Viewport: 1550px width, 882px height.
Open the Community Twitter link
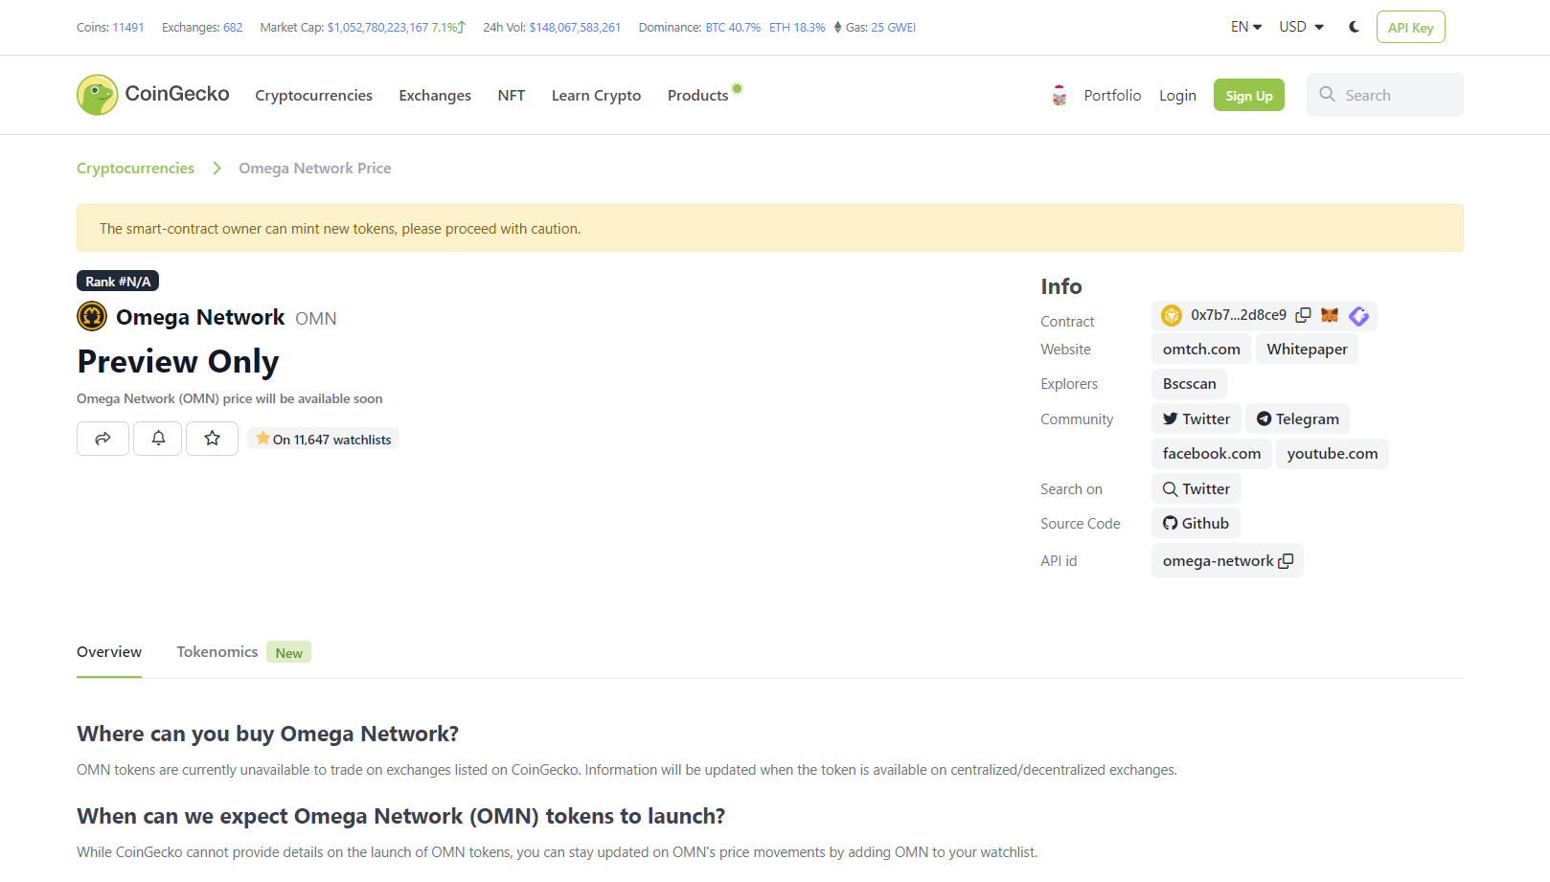(x=1197, y=418)
